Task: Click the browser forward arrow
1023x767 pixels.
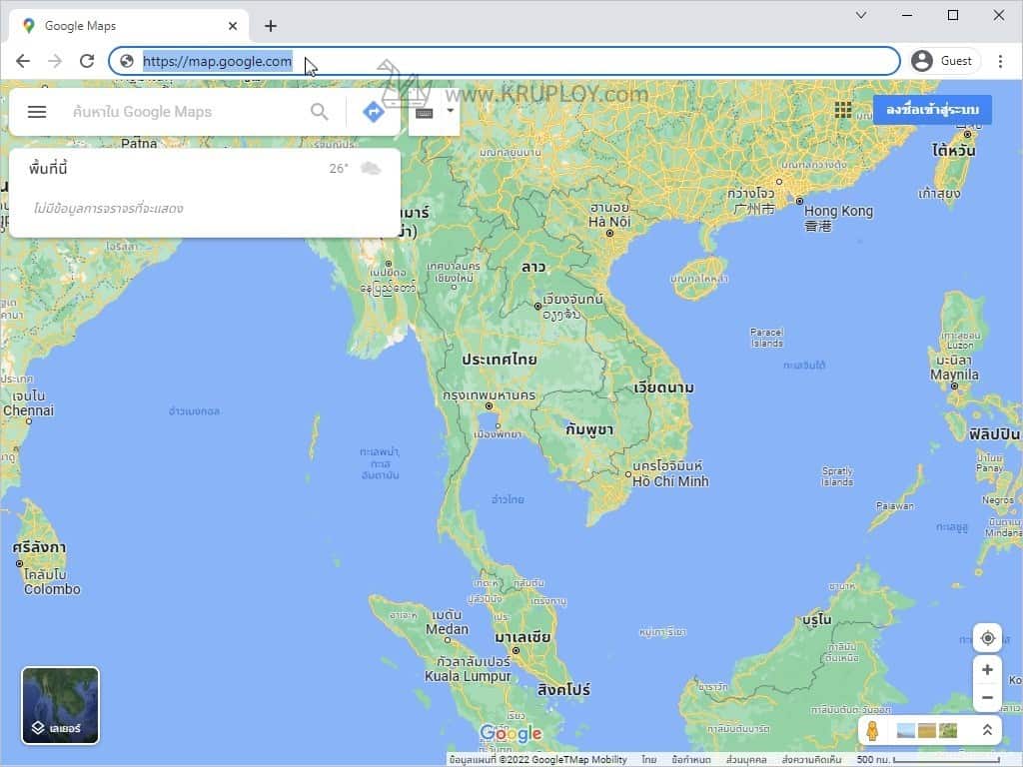Action: pyautogui.click(x=55, y=61)
